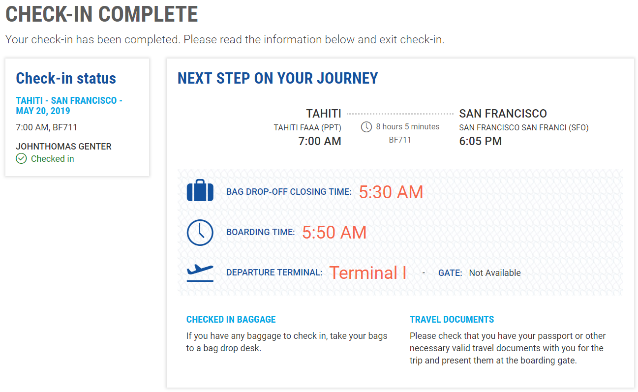Click the 6:05 PM San Francisco arrival time
This screenshot has height=392, width=638.
[480, 141]
